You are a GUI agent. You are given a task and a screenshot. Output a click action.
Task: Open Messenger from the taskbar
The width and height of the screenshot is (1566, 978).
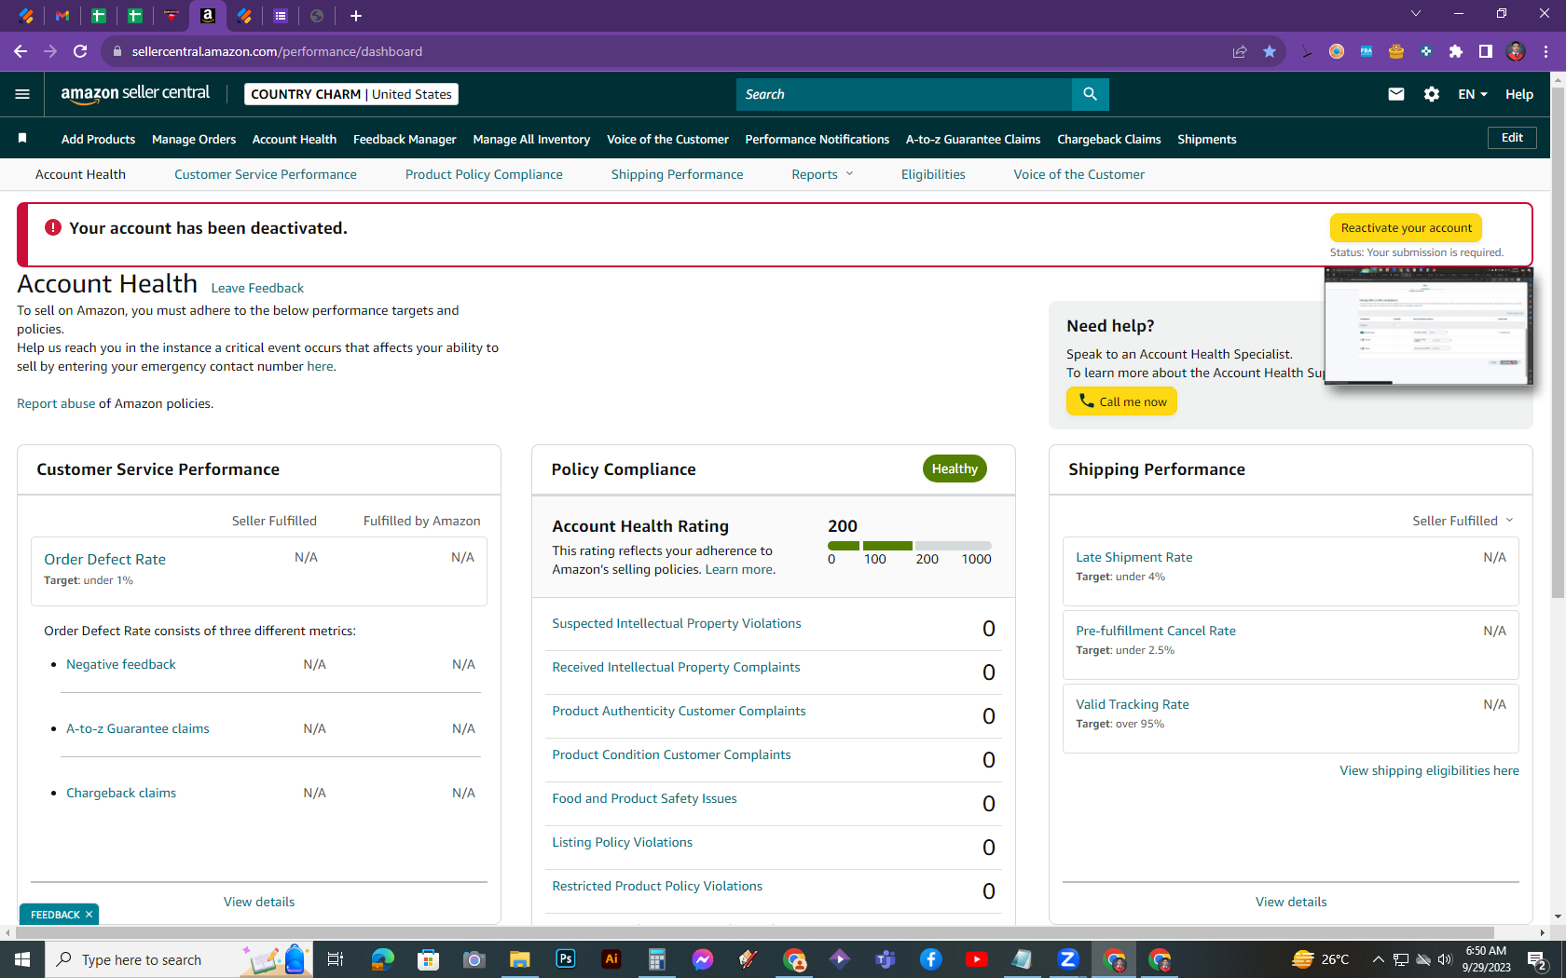(703, 959)
